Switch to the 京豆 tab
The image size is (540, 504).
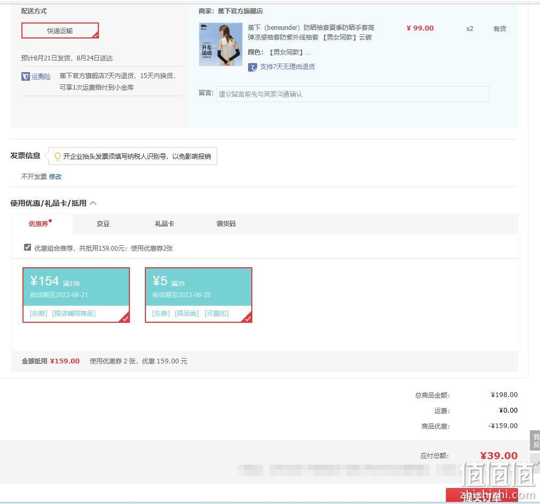103,224
